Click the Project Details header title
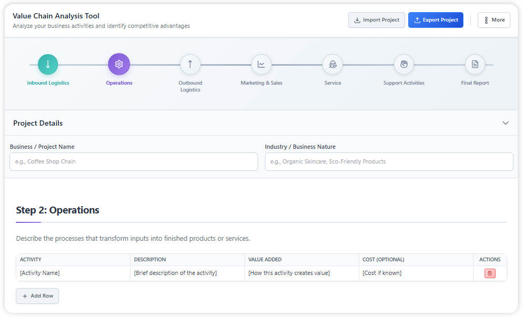This screenshot has height=317, width=523. point(38,123)
